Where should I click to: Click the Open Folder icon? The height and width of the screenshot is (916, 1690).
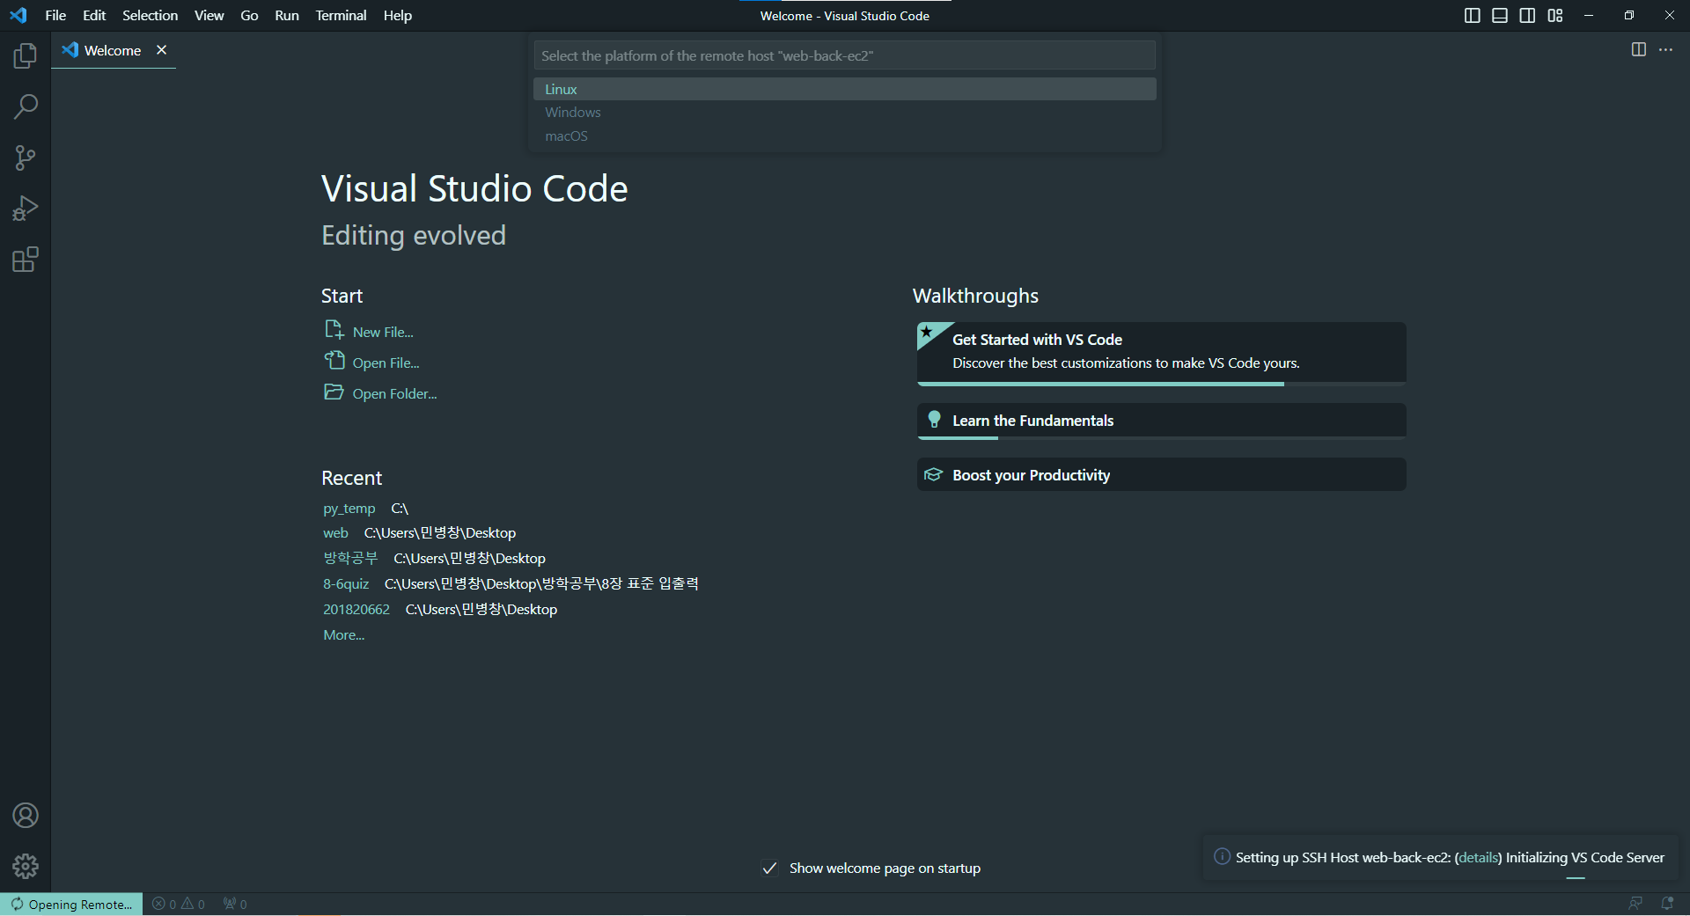(334, 392)
